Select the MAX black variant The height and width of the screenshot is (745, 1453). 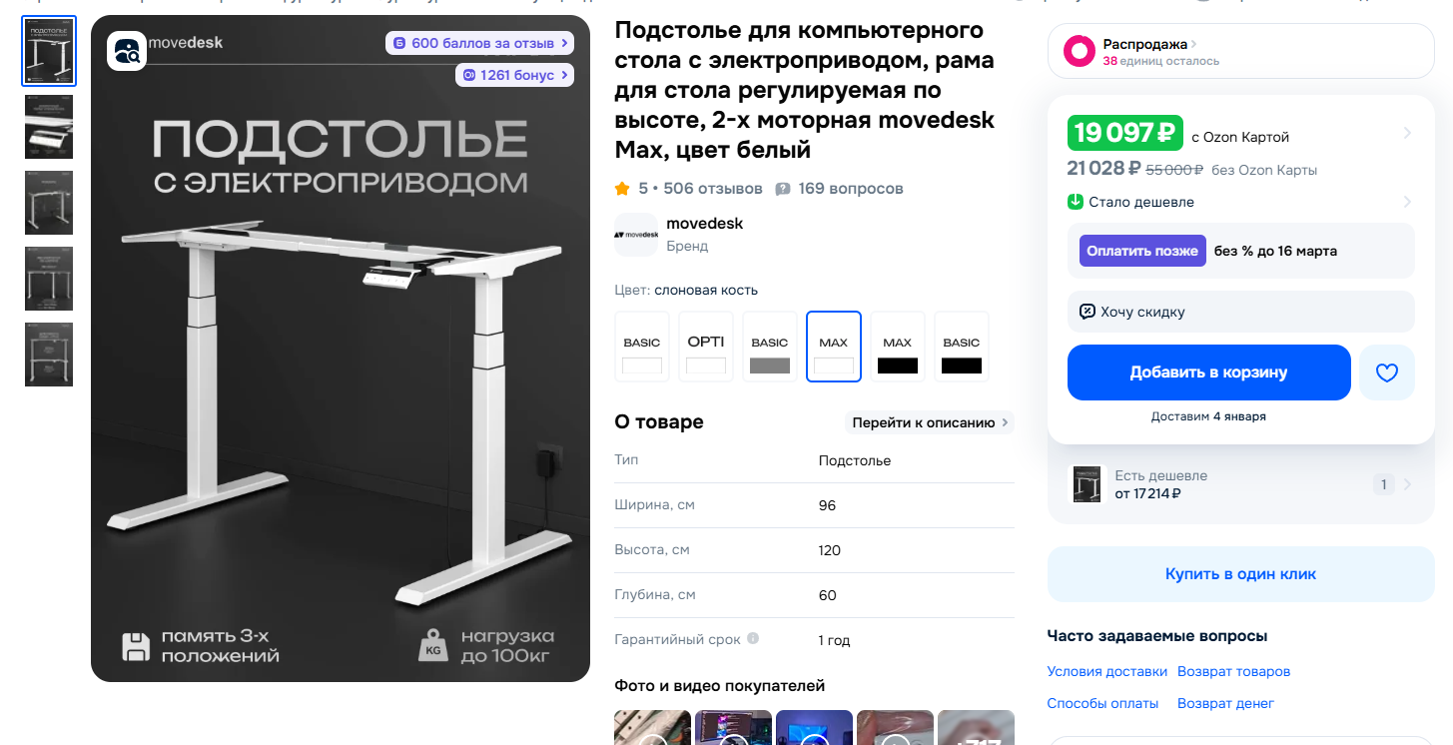pos(898,347)
